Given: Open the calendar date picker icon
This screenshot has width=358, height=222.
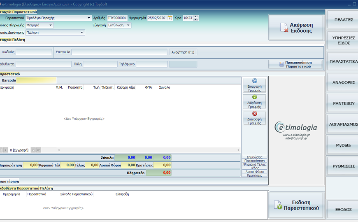Looking at the screenshot, I should click(170, 18).
